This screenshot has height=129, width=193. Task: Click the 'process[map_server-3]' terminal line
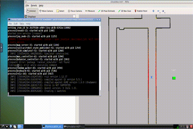click(33, 45)
